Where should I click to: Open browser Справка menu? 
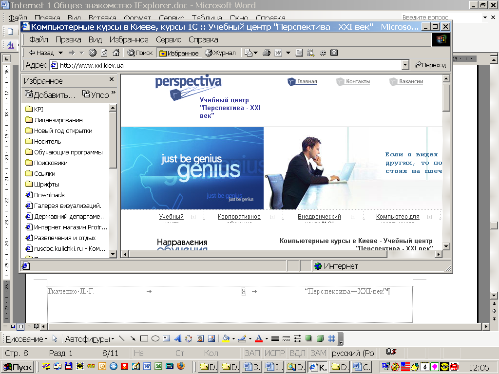[203, 39]
